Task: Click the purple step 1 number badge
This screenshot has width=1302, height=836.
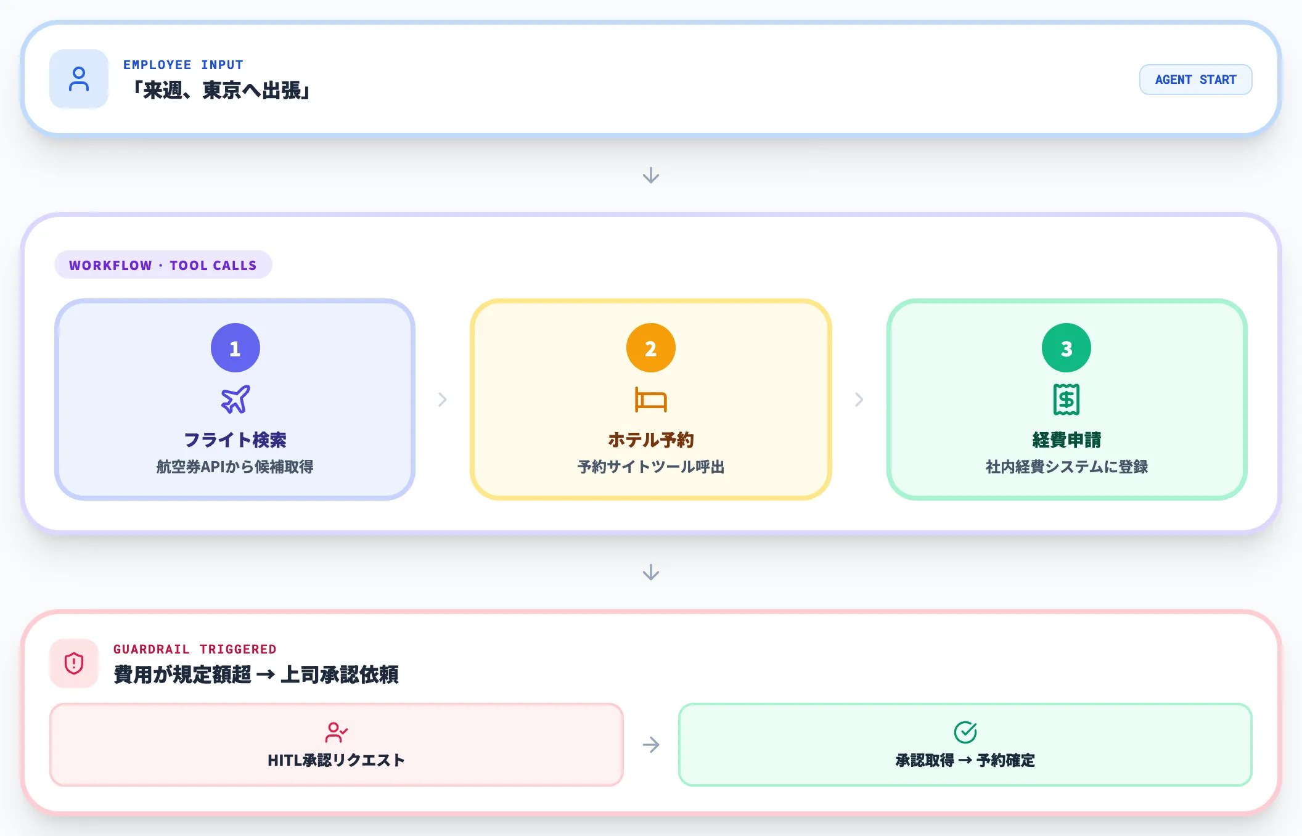Action: pyautogui.click(x=235, y=348)
